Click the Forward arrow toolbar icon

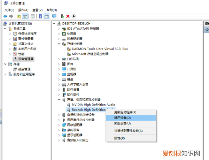click(x=11, y=16)
